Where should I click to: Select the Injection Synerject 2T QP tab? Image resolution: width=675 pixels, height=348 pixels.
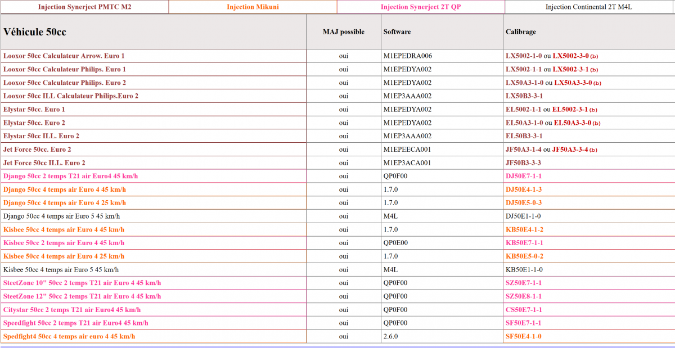coord(421,7)
